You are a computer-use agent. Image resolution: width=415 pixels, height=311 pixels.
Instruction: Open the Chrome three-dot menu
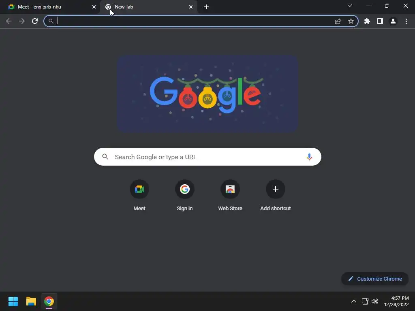(x=406, y=21)
